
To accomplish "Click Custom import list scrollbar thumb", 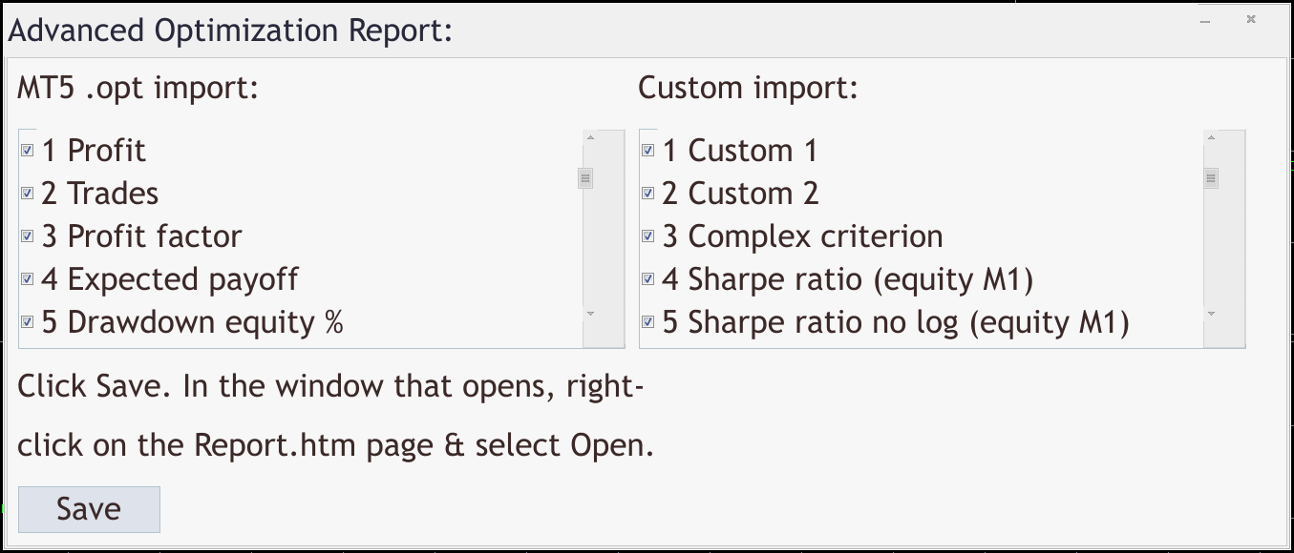I will tap(1211, 178).
